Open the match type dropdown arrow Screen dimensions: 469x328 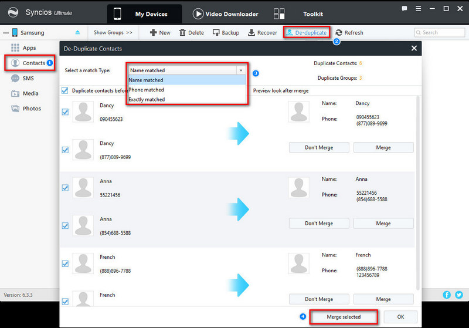[x=241, y=70]
